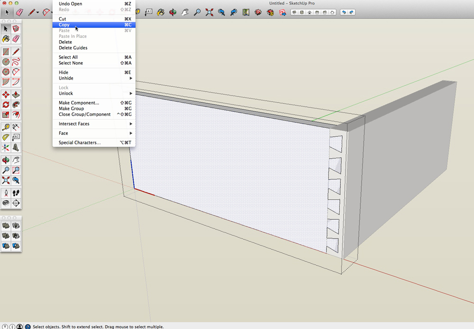Click the Pan hand tool in top toolbar

pos(185,12)
